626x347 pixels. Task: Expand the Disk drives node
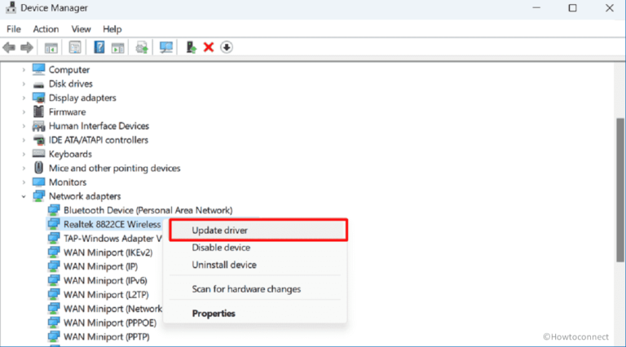tap(24, 84)
